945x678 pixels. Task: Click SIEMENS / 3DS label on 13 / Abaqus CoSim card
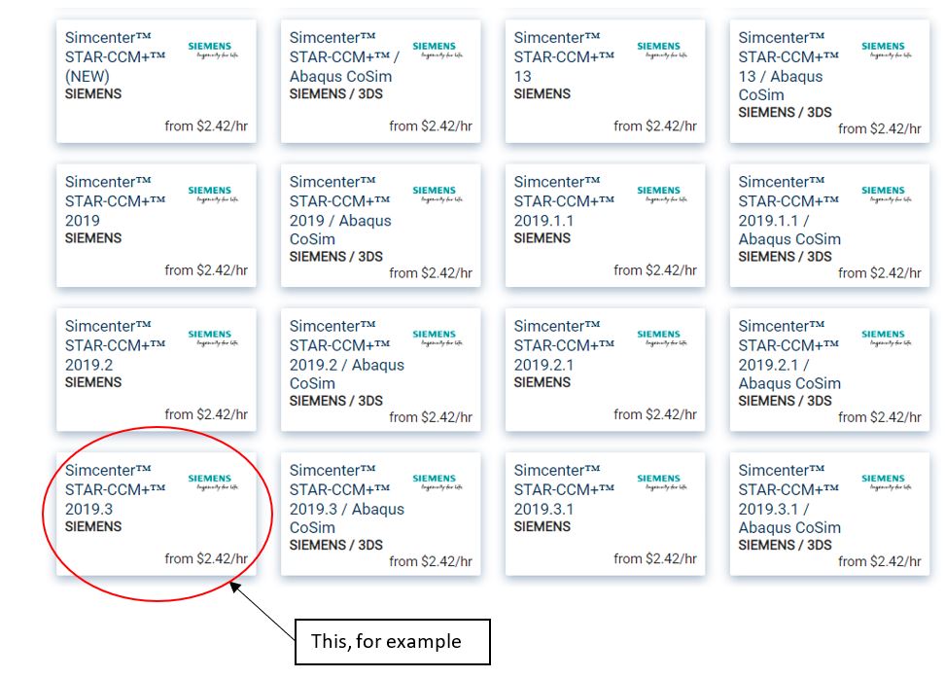(x=786, y=113)
